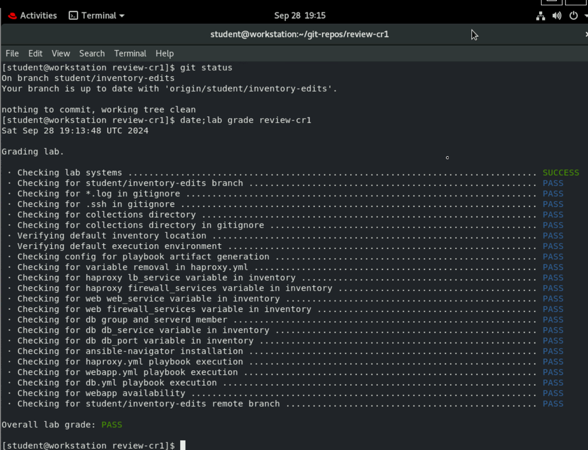
Task: Expand the Terminal app menu arrow
Action: [122, 16]
